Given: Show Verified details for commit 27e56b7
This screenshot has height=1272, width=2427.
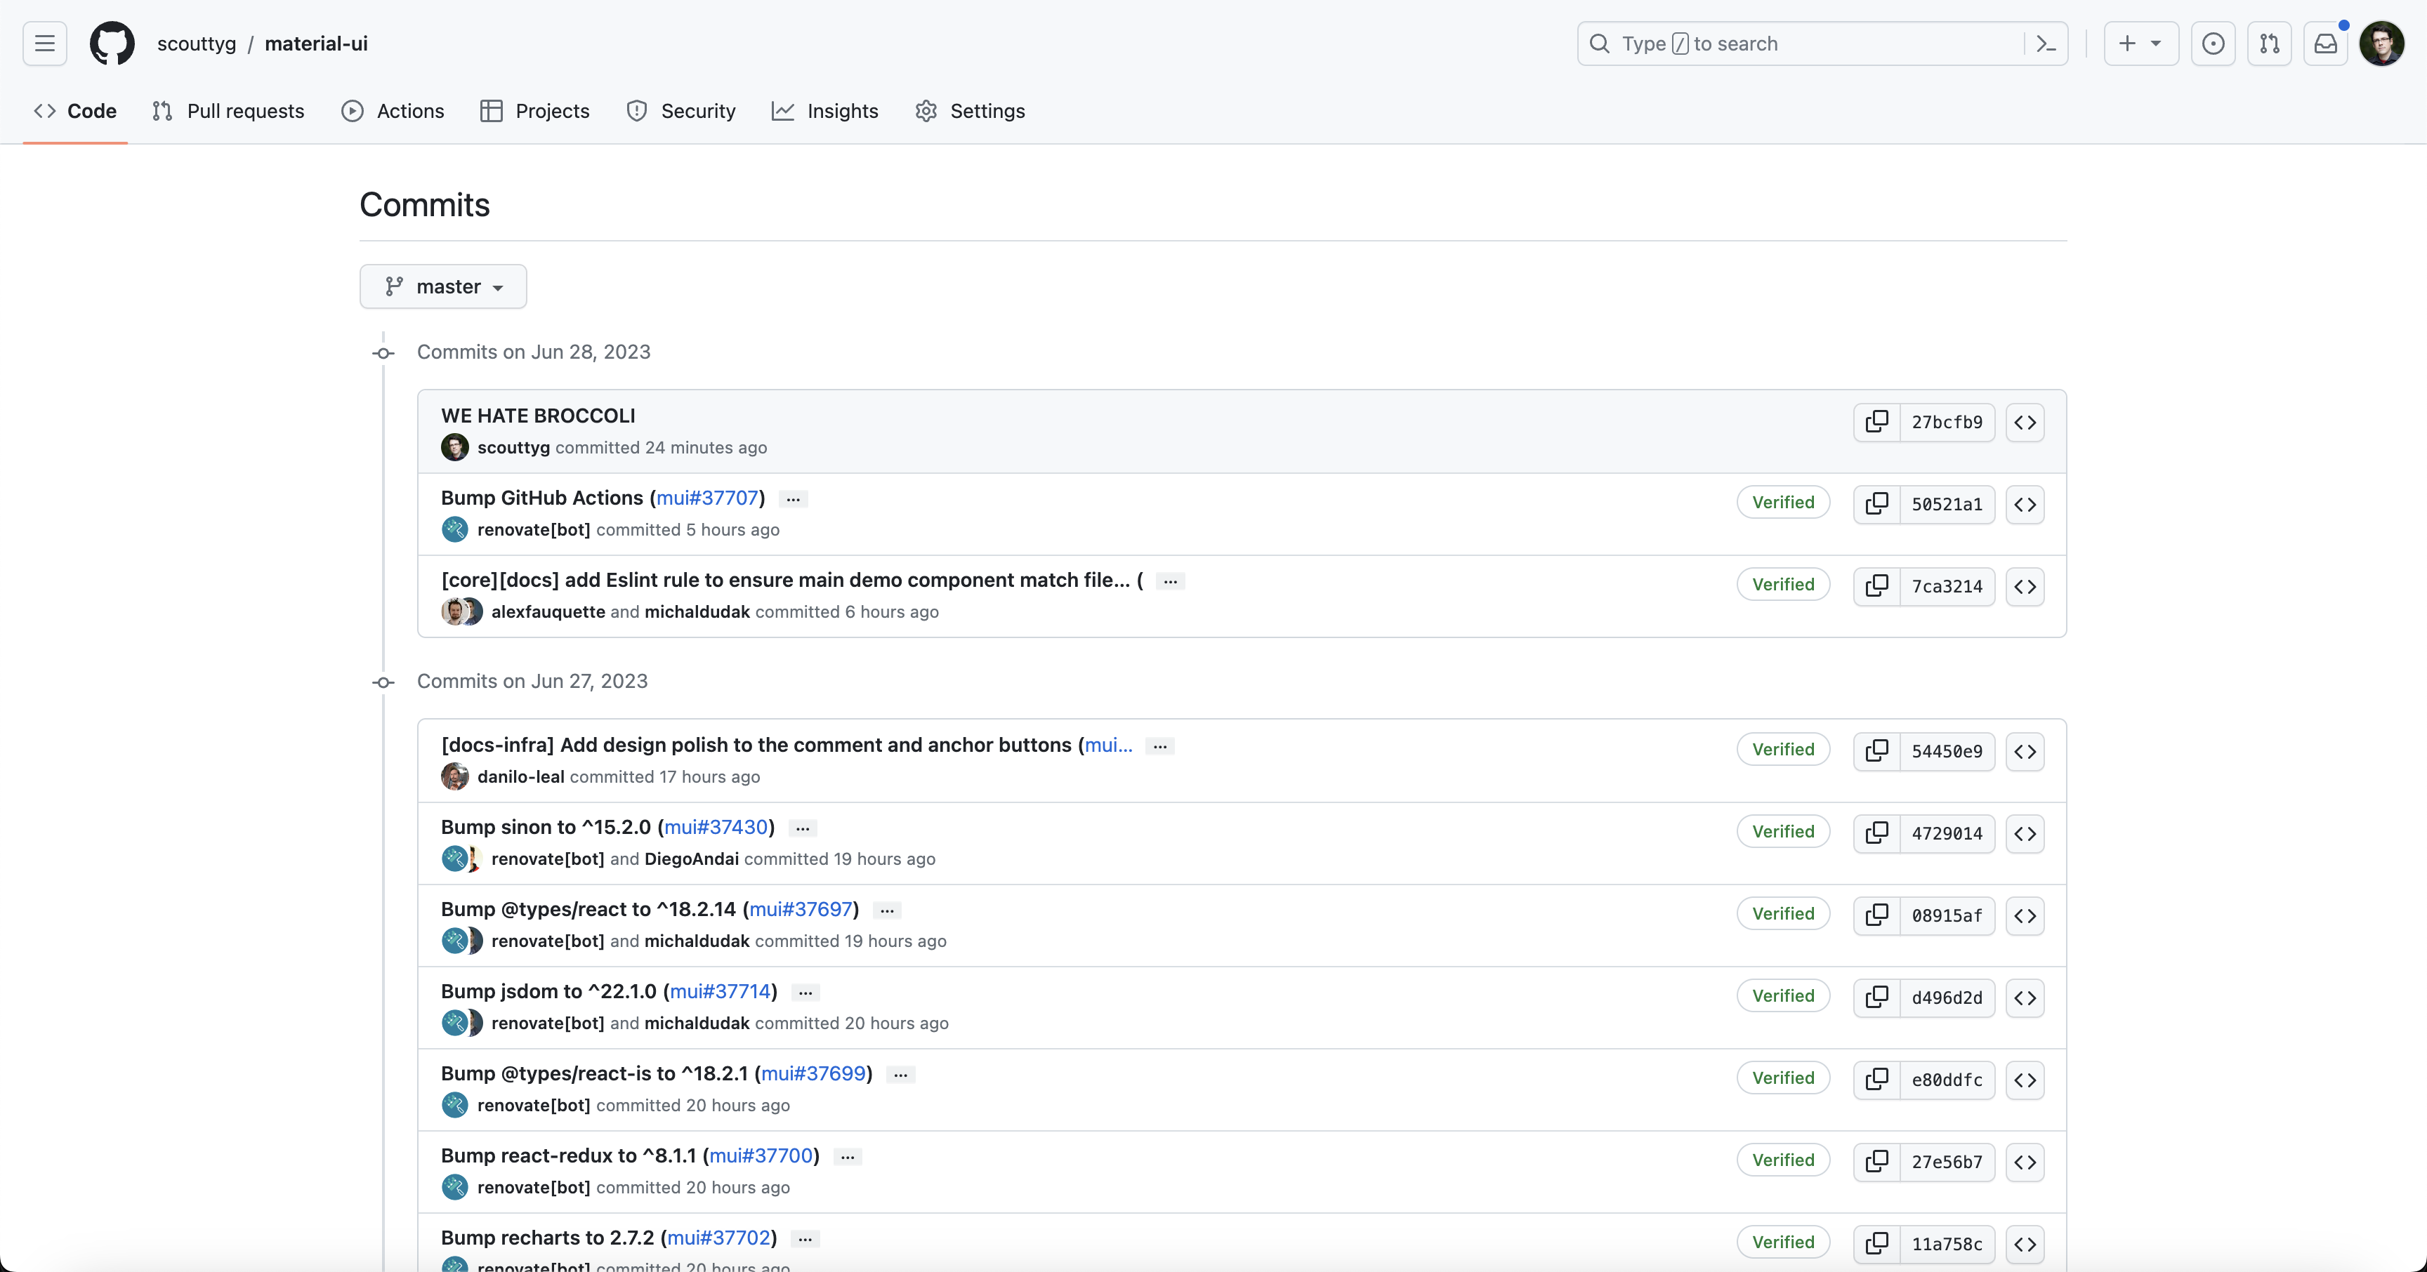Looking at the screenshot, I should click(x=1784, y=1159).
